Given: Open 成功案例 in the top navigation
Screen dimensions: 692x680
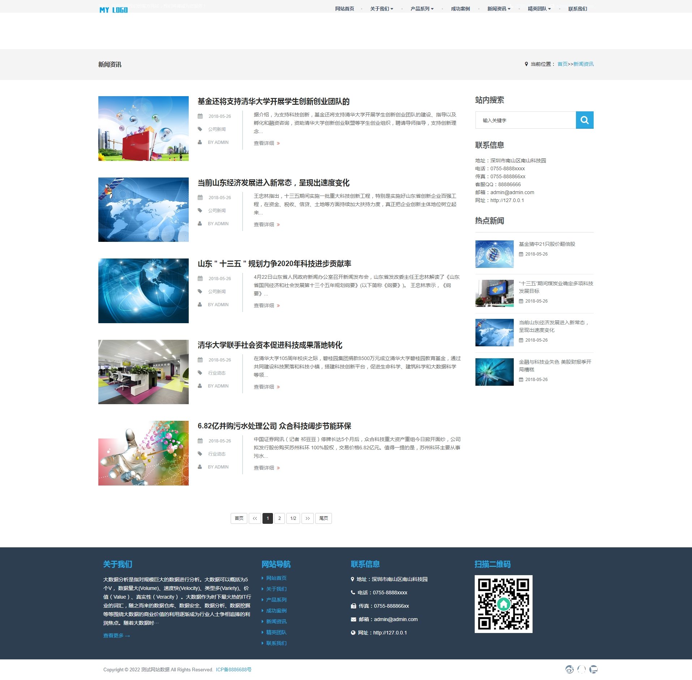Looking at the screenshot, I should coord(460,9).
